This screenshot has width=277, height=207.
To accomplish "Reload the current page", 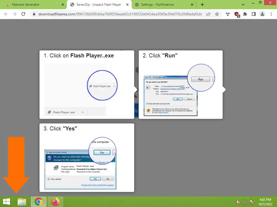I will pyautogui.click(x=23, y=14).
